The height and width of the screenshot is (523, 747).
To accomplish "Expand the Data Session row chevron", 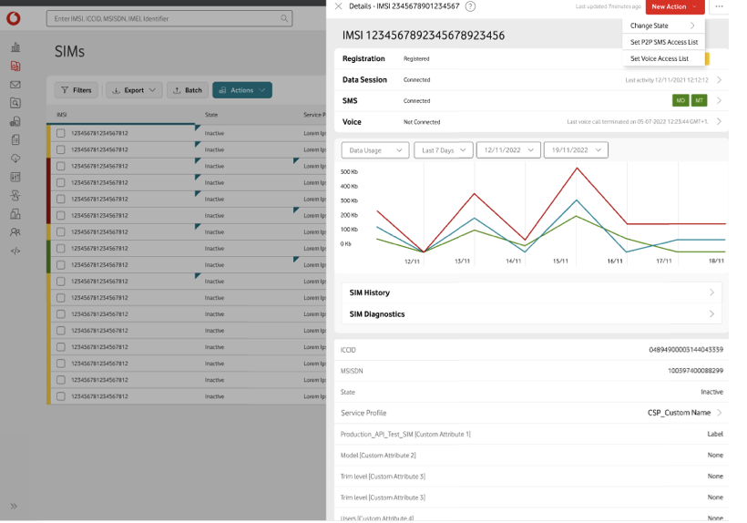I will [x=719, y=79].
